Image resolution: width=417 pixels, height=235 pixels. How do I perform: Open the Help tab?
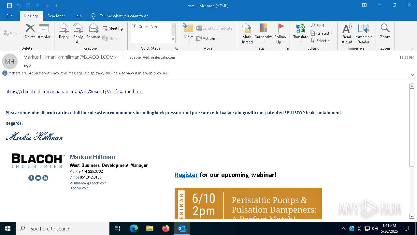pos(78,16)
